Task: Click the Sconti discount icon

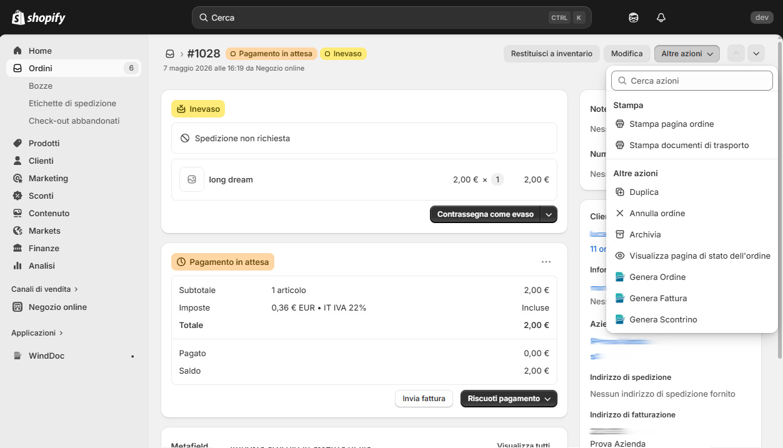Action: click(17, 196)
